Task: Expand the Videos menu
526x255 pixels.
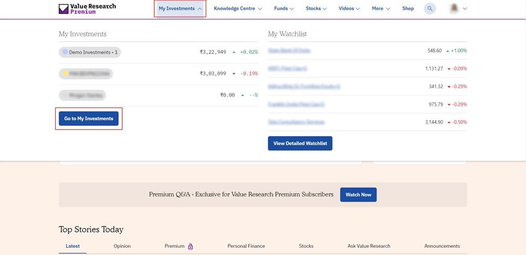Action: 349,8
